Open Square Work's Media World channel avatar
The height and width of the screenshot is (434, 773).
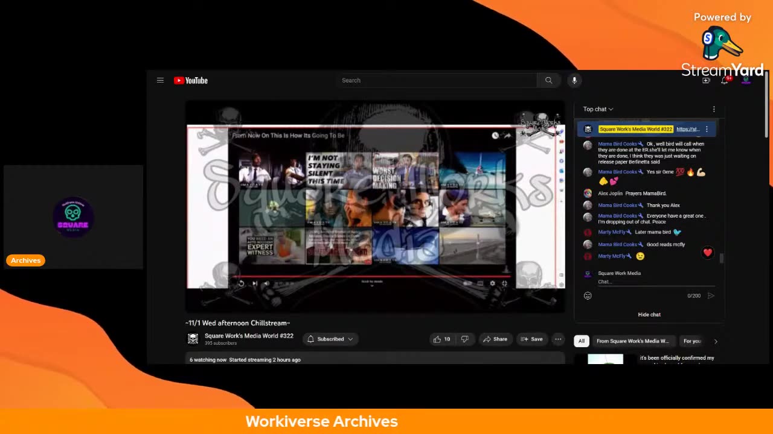193,339
